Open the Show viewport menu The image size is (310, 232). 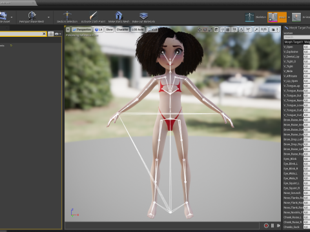click(109, 30)
